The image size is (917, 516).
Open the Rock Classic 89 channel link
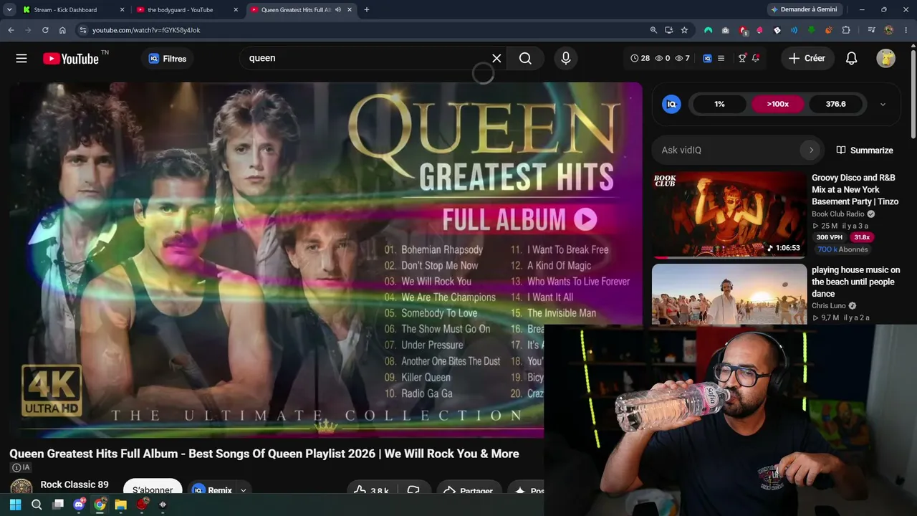(x=75, y=484)
